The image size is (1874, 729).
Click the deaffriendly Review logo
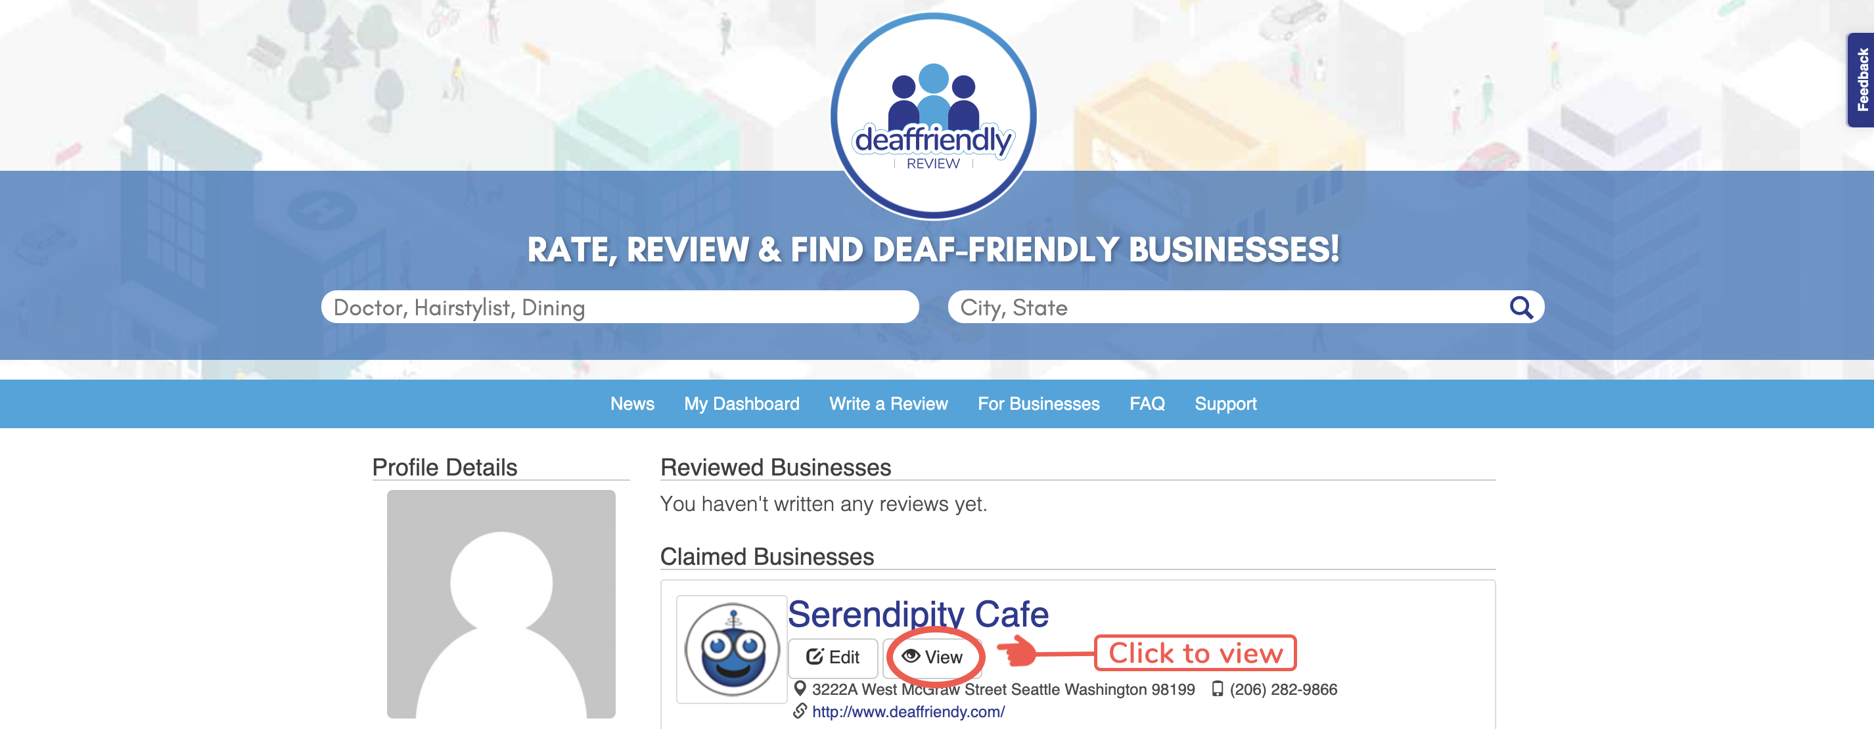click(x=933, y=116)
